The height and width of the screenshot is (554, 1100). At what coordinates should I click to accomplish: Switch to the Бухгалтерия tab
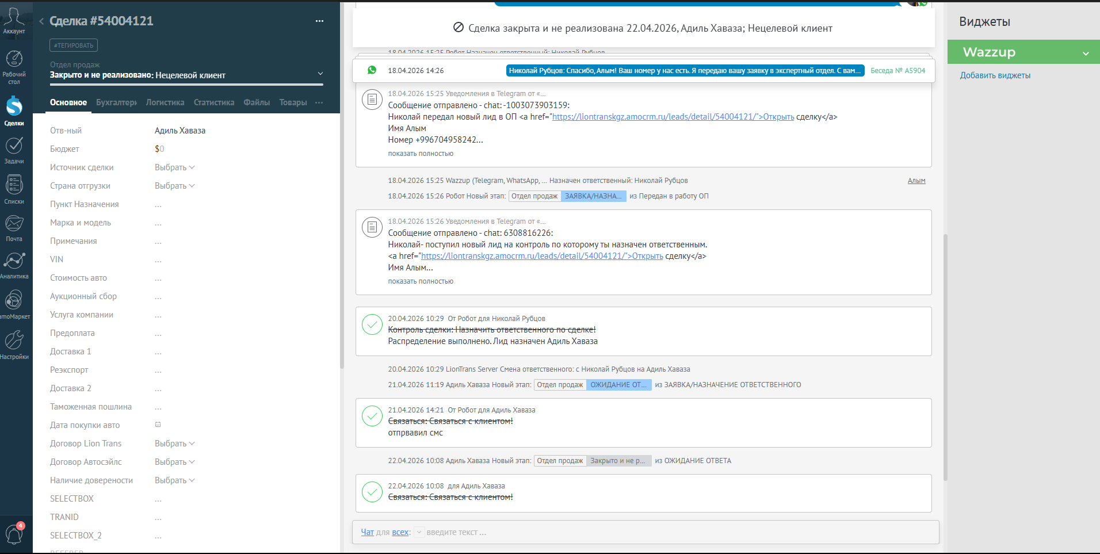pyautogui.click(x=116, y=102)
